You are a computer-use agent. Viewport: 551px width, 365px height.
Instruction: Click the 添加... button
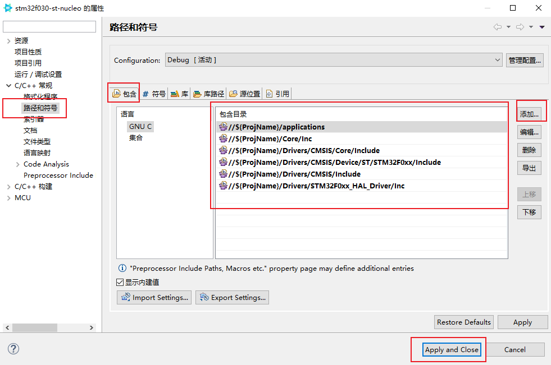529,114
